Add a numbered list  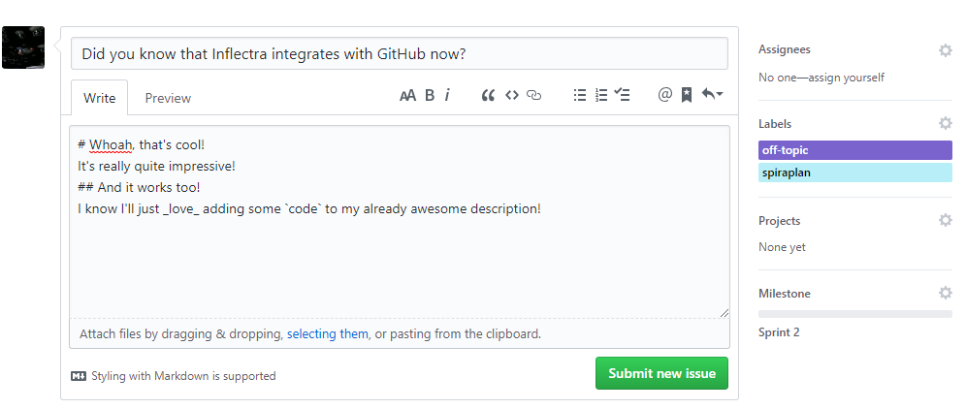click(x=601, y=95)
